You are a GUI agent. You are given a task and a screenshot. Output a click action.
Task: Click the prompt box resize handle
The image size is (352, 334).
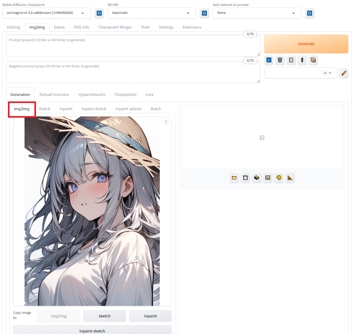(258, 54)
